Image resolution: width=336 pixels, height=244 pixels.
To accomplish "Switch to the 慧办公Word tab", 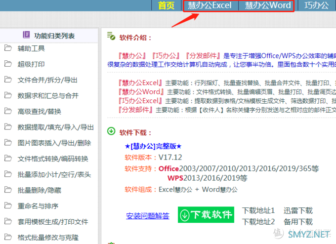I will click(x=268, y=5).
